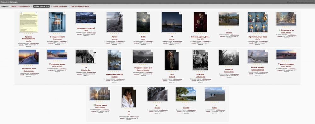Select checkbox on 'Солнечное утро' thumbnail

coord(295,13)
